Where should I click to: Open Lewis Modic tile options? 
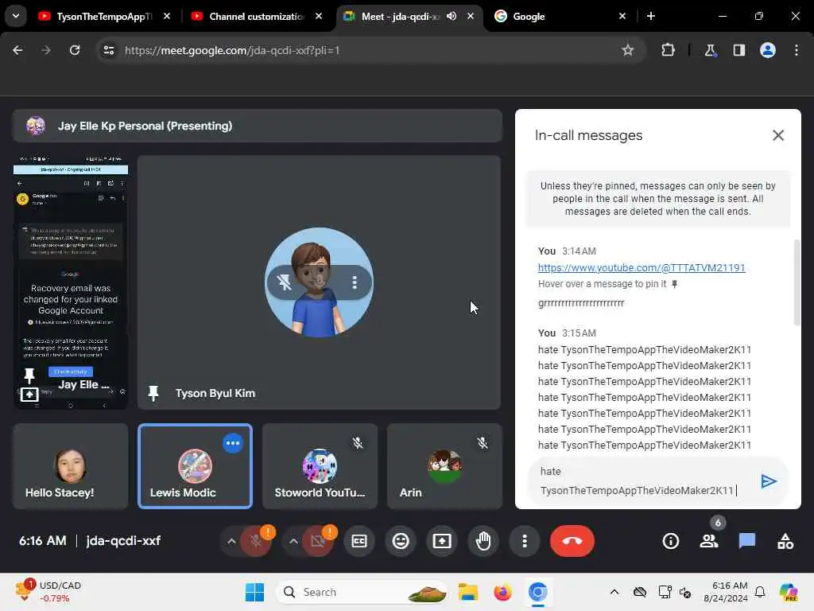[233, 443]
